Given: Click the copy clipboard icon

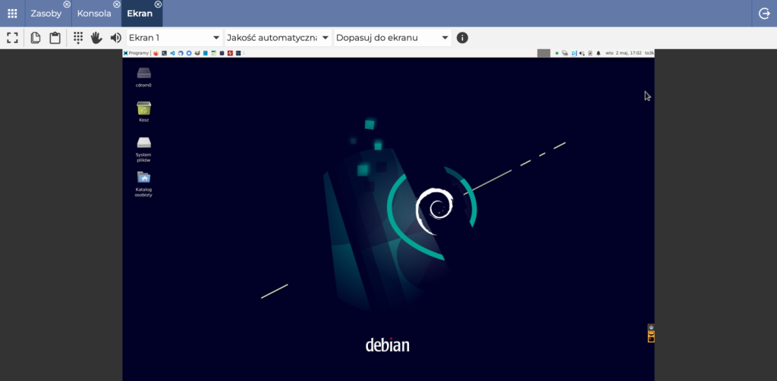Looking at the screenshot, I should click(36, 38).
